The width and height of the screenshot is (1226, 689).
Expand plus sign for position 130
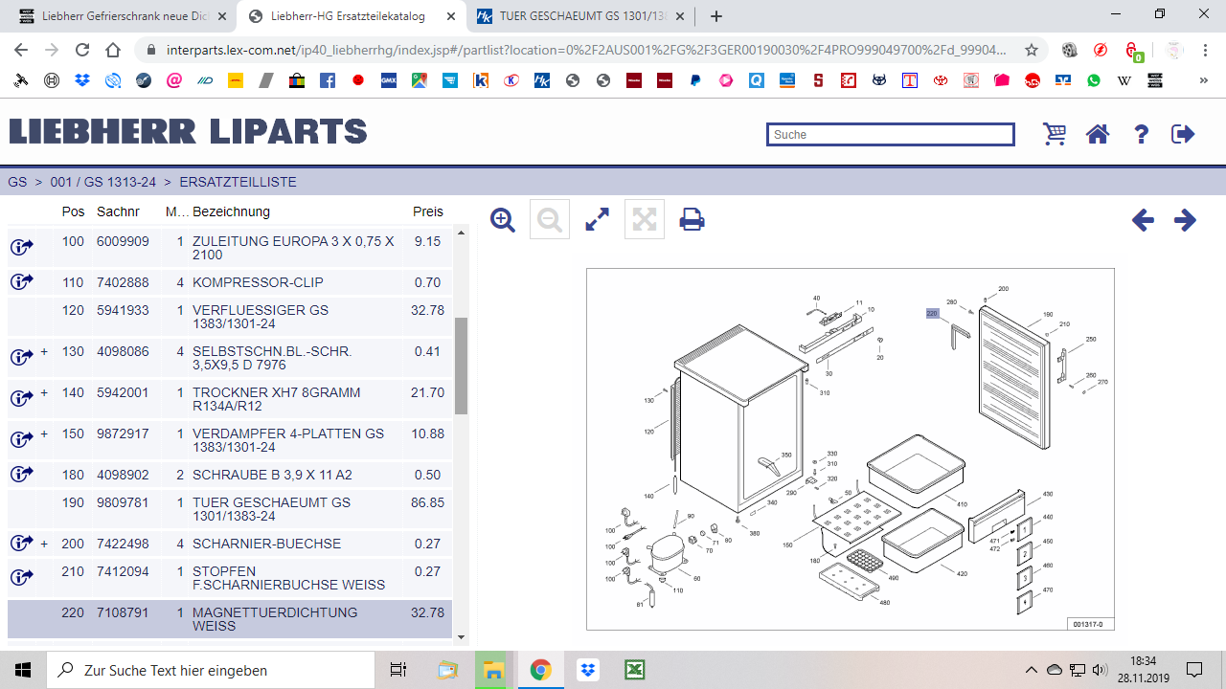click(x=44, y=351)
